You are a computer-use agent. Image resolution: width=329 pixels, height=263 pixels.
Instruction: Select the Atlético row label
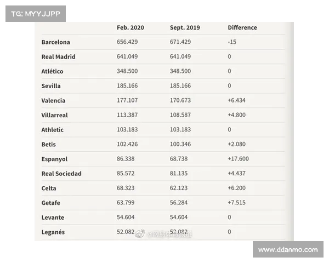coord(52,71)
